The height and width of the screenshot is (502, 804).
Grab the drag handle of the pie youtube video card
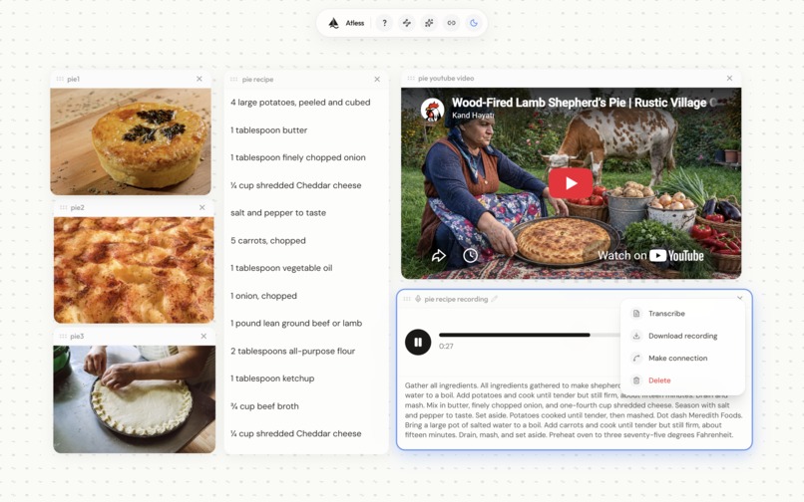(x=411, y=79)
